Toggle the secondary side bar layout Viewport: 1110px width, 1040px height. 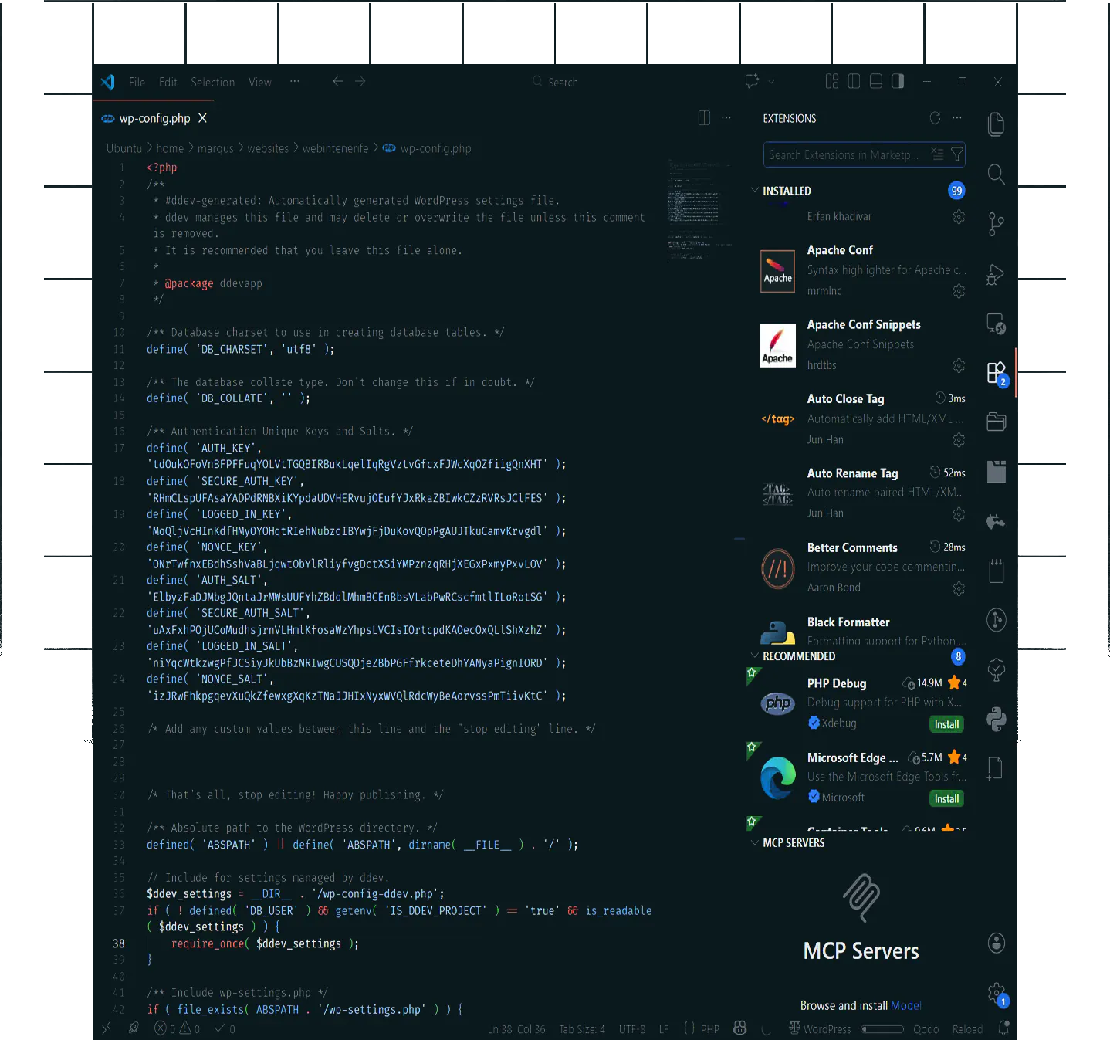click(898, 82)
